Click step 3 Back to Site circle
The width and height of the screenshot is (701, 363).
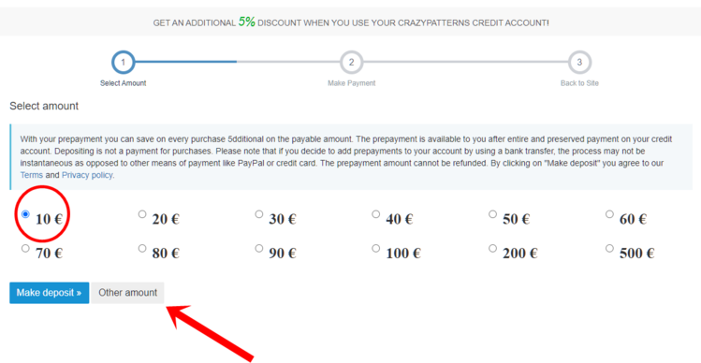pyautogui.click(x=580, y=62)
